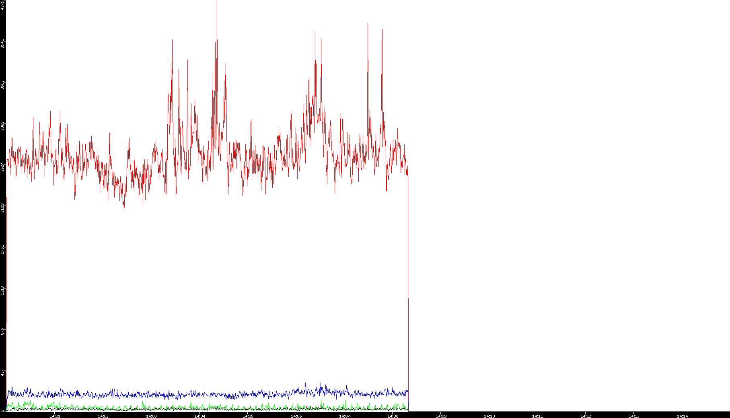Click the 14:11 time axis label

(537, 416)
